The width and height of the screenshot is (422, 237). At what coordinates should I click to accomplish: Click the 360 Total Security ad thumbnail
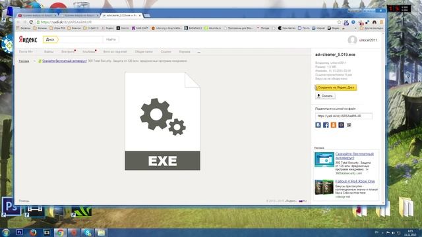point(324,159)
